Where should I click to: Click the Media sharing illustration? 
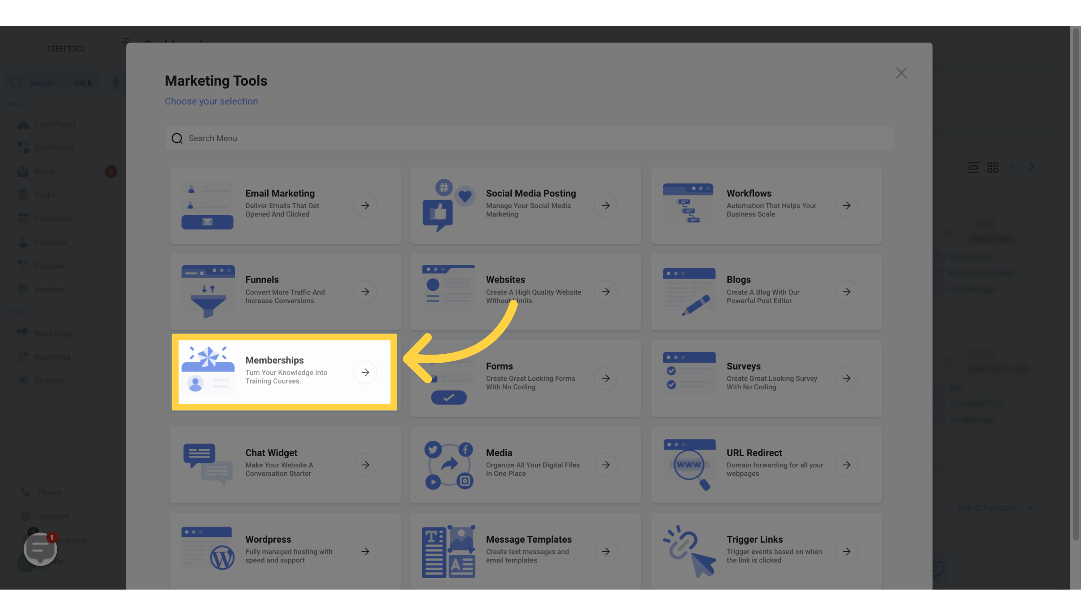coord(448,465)
